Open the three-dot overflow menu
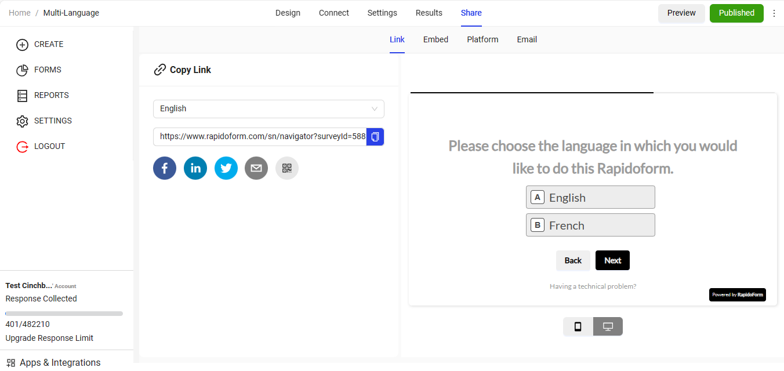 [x=775, y=13]
